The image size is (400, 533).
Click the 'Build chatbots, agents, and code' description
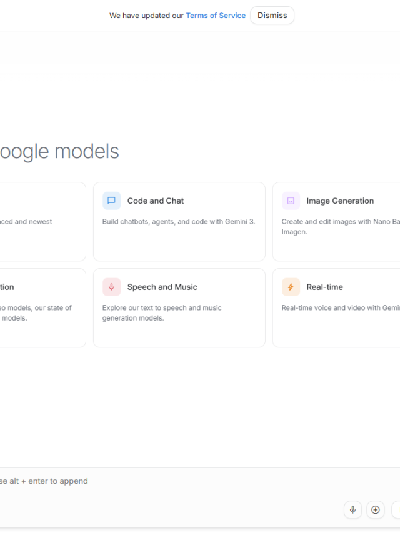[x=179, y=222]
